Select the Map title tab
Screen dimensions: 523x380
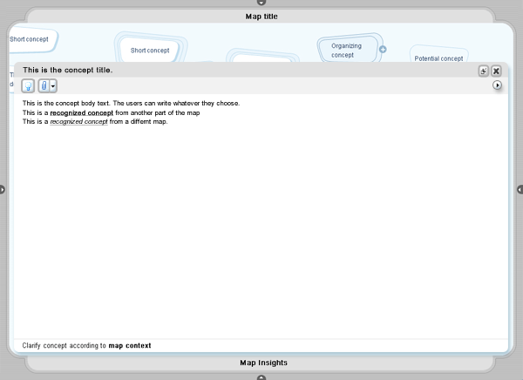(261, 16)
